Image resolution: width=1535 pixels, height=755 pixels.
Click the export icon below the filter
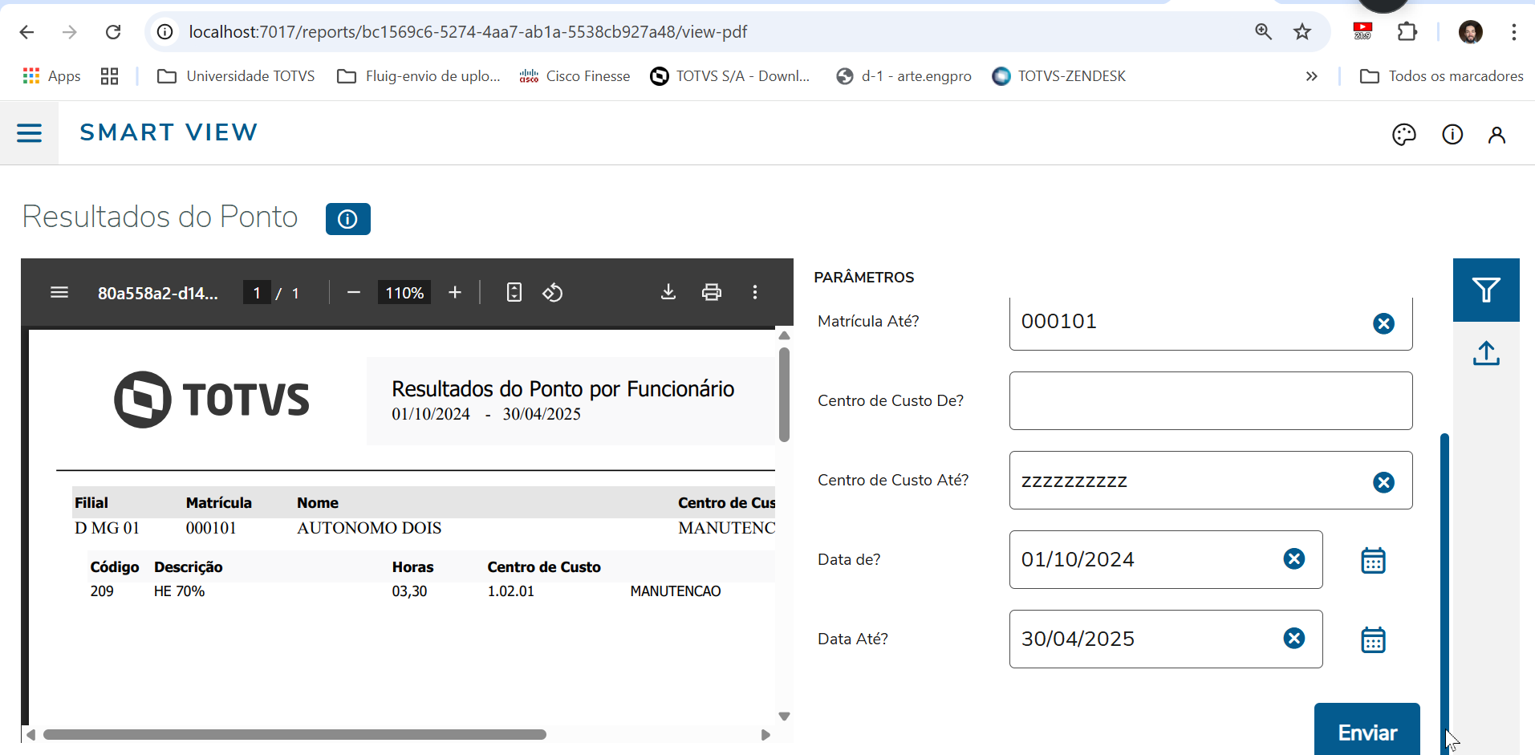[1486, 353]
